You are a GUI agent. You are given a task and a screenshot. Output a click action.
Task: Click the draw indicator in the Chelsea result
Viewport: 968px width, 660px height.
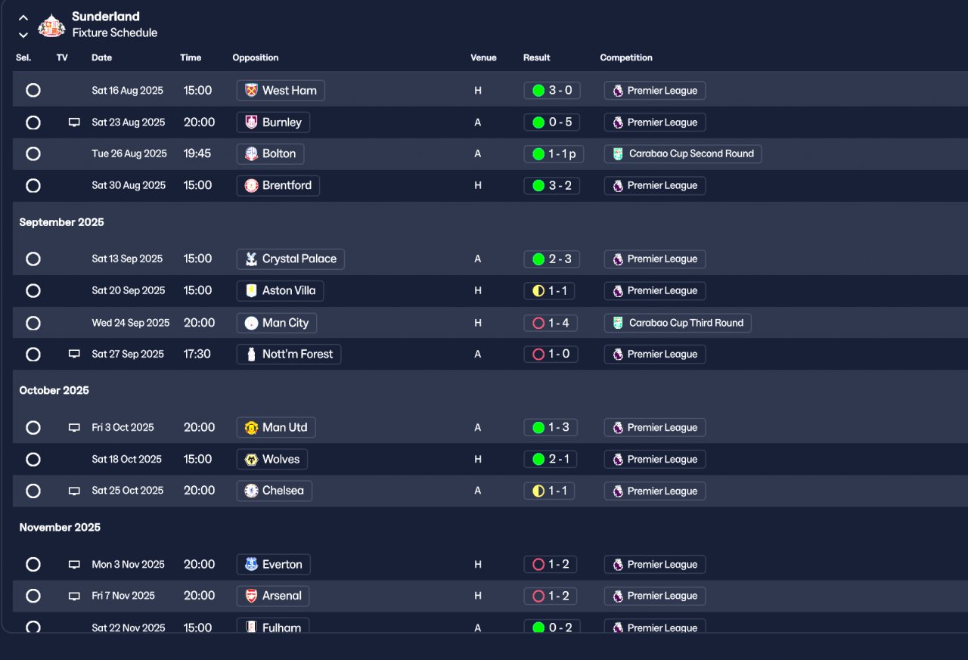pos(538,491)
